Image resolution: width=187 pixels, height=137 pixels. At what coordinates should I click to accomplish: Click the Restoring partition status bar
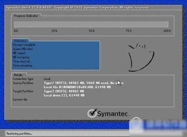[67, 134]
